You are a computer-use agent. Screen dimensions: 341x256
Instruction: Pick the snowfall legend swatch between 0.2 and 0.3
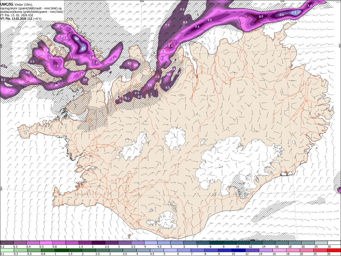pos(7,243)
